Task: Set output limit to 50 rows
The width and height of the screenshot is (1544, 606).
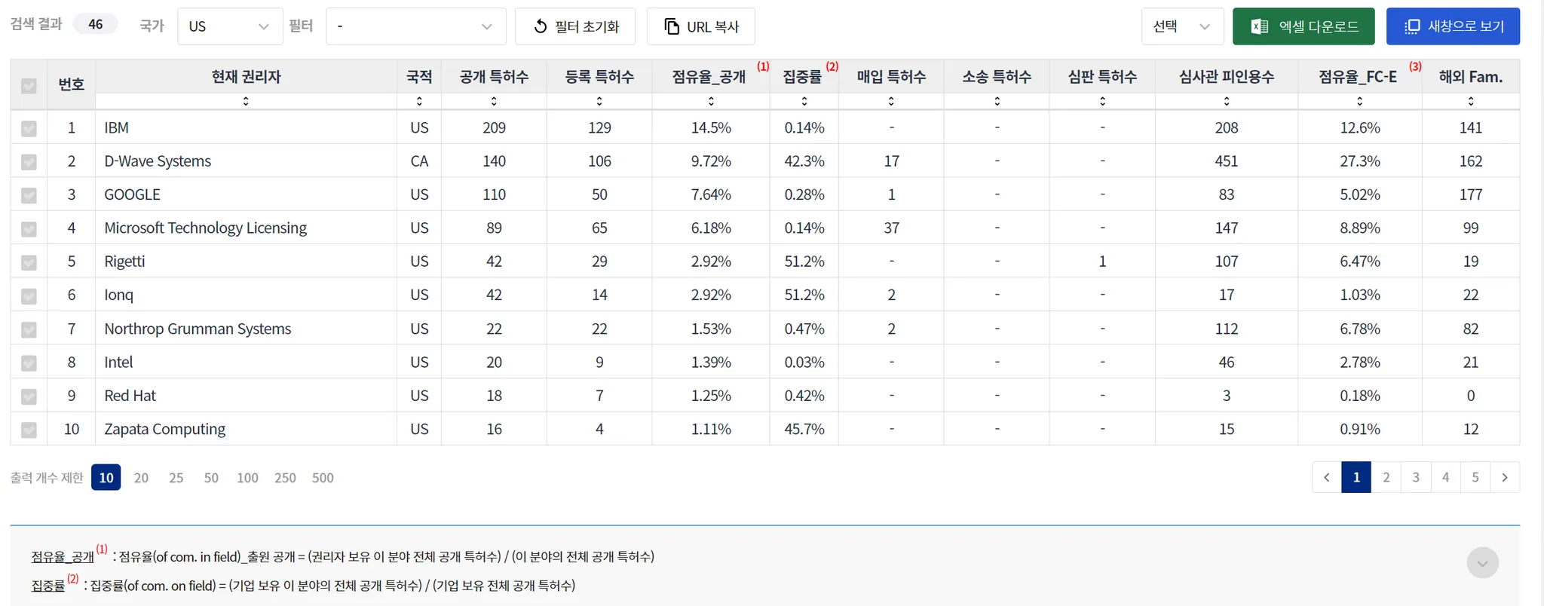Action: pos(211,478)
